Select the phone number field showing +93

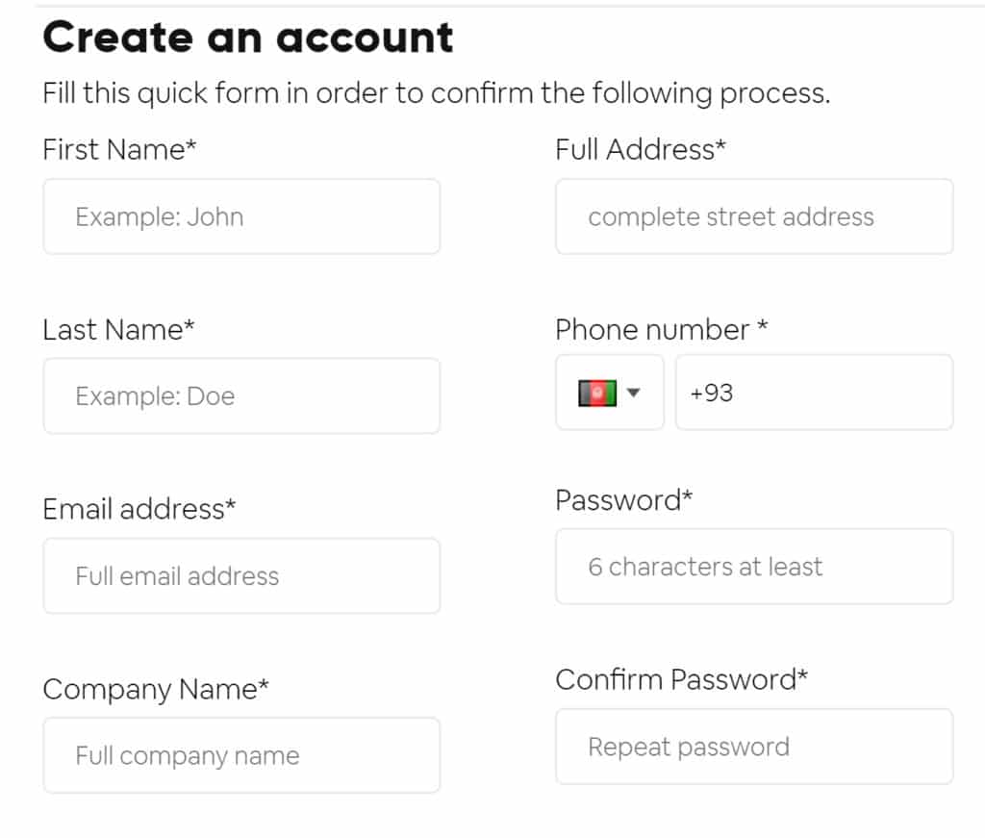814,393
